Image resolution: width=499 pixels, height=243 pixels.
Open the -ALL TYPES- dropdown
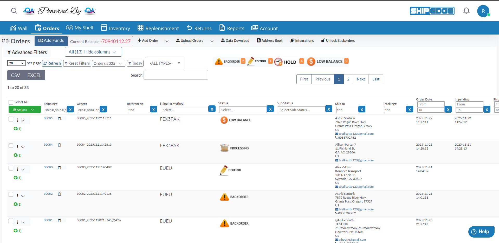click(165, 63)
